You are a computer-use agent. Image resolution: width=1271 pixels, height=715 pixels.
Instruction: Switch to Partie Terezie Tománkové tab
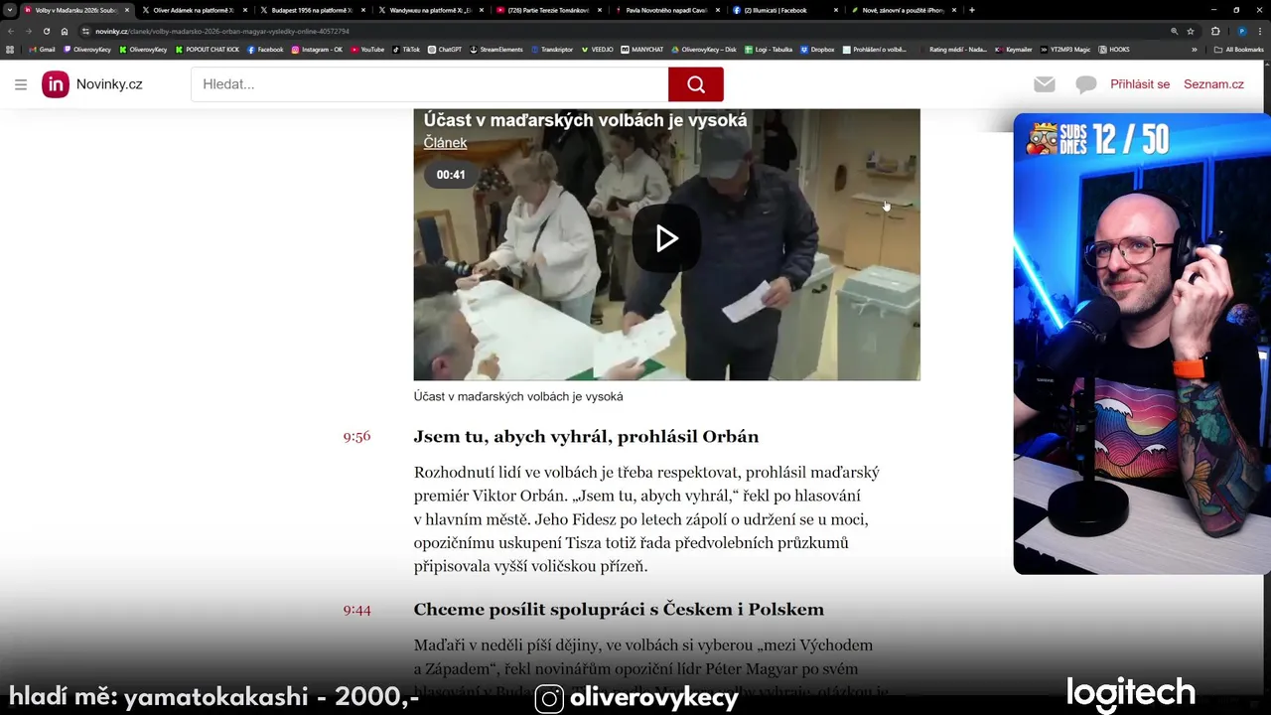point(548,10)
